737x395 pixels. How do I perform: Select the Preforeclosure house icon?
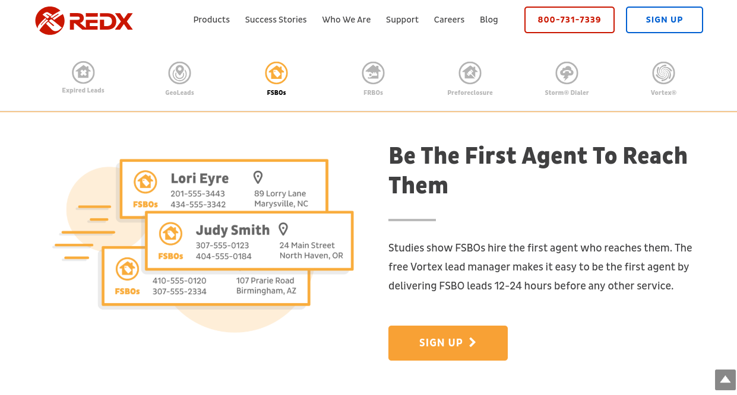470,74
